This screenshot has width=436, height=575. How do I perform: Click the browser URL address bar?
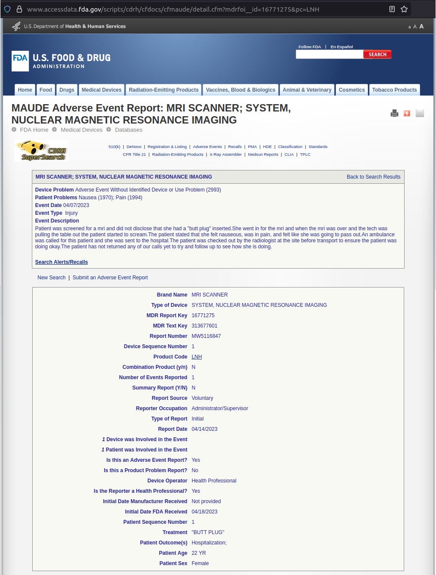(x=207, y=9)
